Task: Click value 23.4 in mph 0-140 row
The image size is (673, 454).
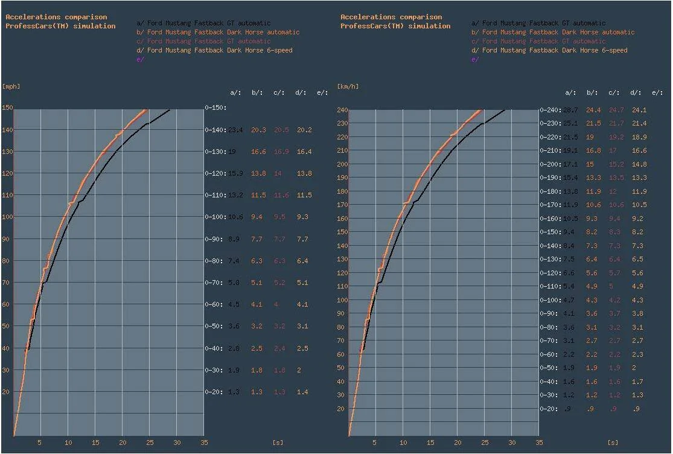Action: [x=235, y=130]
